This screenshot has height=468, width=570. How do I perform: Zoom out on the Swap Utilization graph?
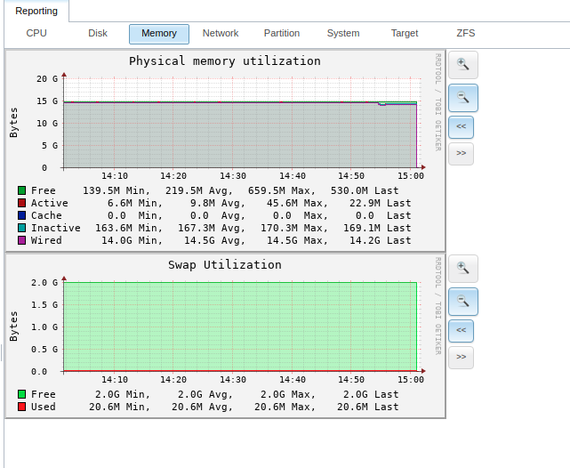462,302
